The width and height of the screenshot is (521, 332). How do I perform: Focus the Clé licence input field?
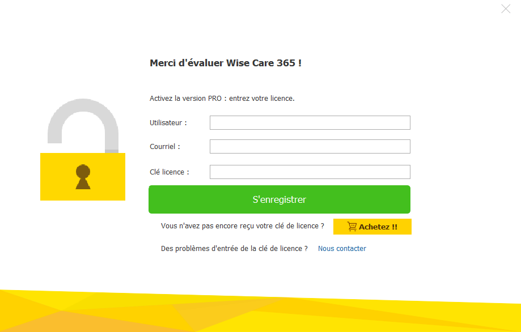310,172
